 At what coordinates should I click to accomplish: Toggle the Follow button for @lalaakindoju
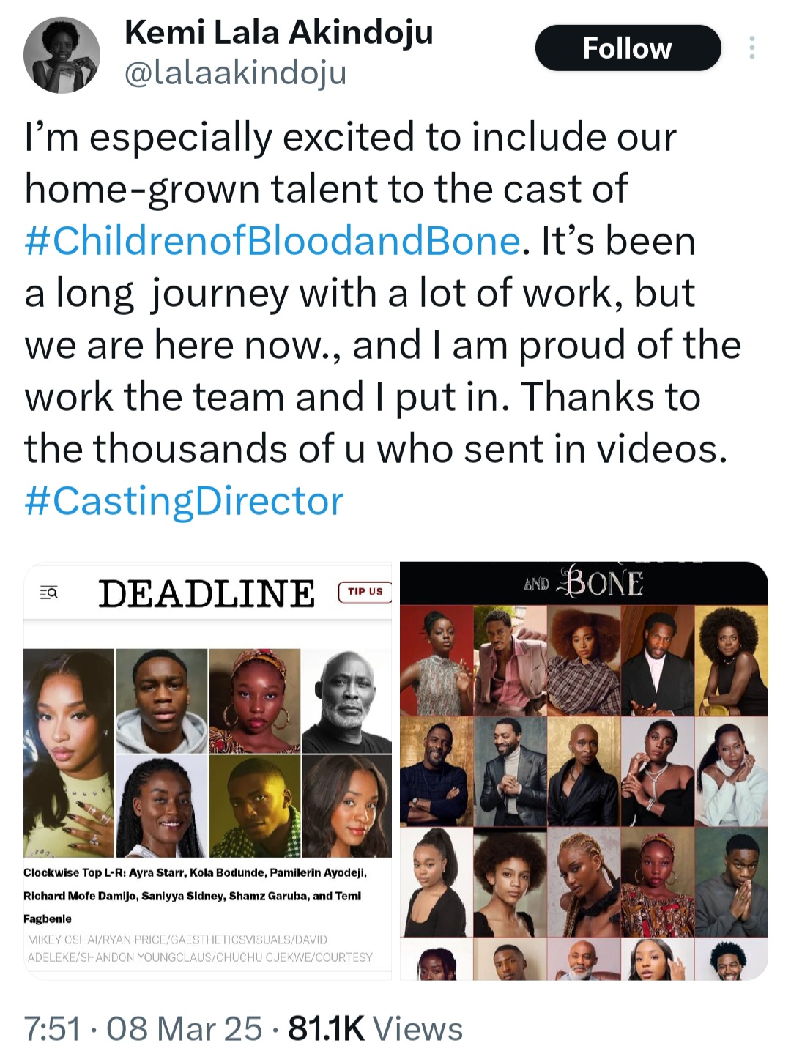point(628,47)
